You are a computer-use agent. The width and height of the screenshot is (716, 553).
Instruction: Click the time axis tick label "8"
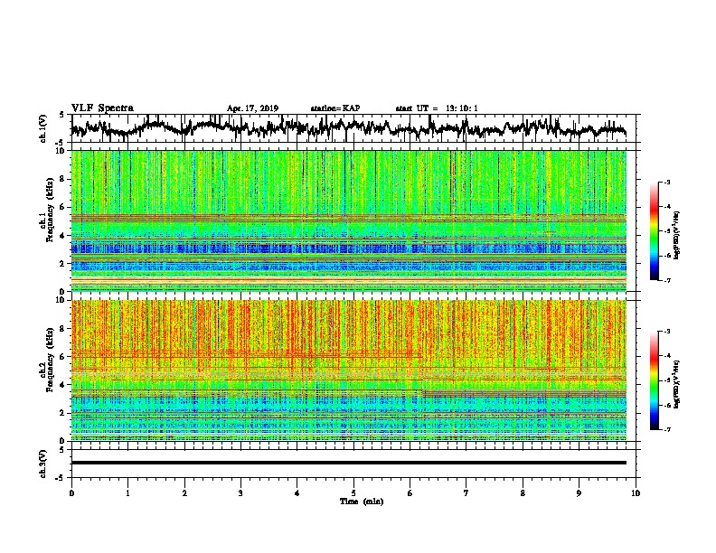[x=523, y=493]
